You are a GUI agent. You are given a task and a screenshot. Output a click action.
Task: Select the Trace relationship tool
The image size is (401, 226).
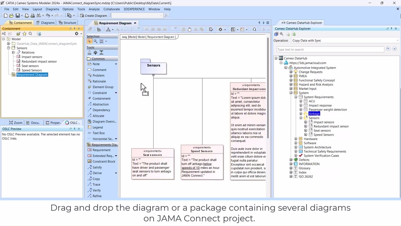point(96,185)
